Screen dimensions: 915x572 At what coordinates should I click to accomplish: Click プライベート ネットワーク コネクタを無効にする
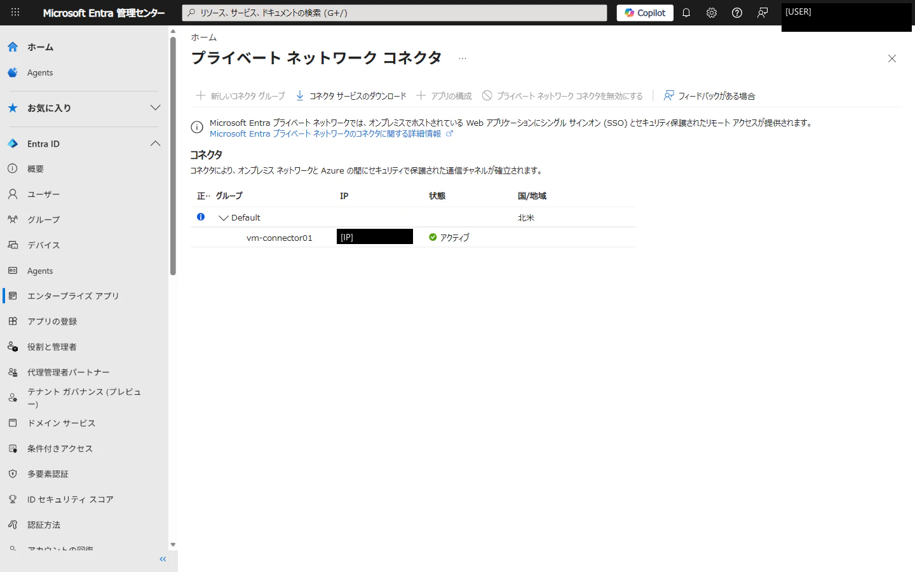[x=562, y=96]
